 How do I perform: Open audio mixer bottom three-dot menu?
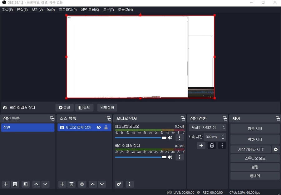[130, 184]
